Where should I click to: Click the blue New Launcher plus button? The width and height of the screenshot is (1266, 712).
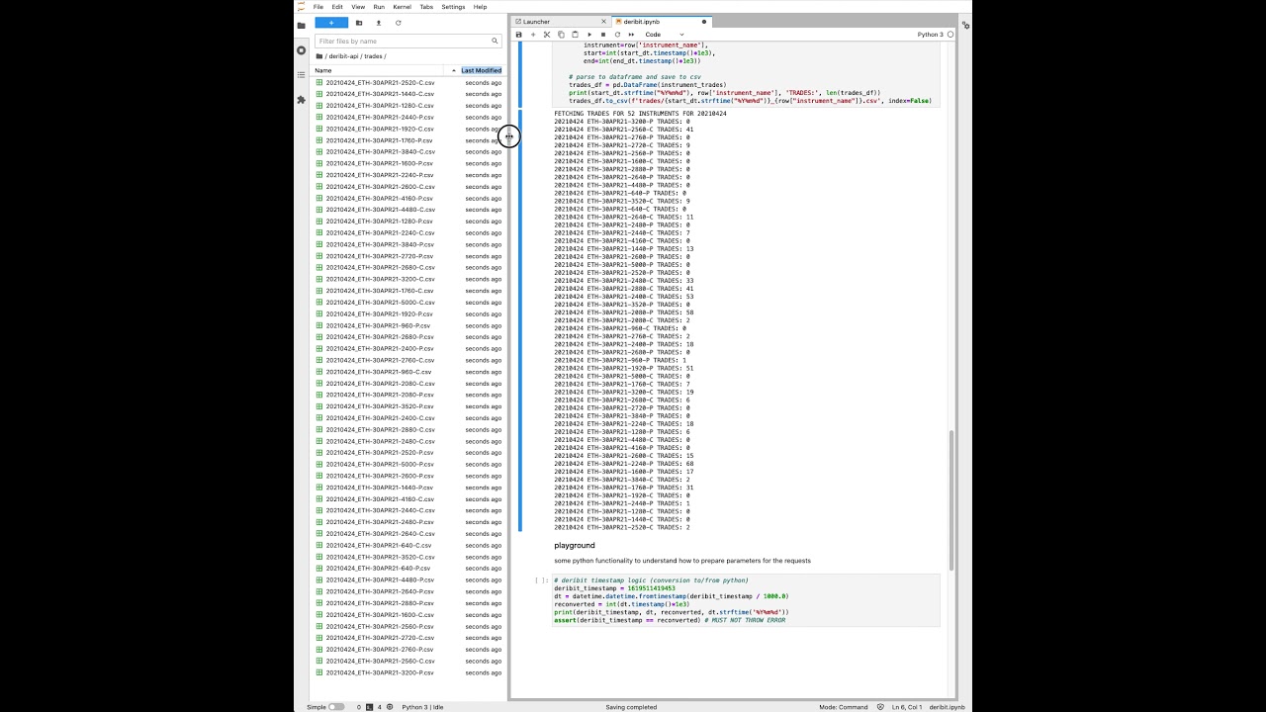331,23
